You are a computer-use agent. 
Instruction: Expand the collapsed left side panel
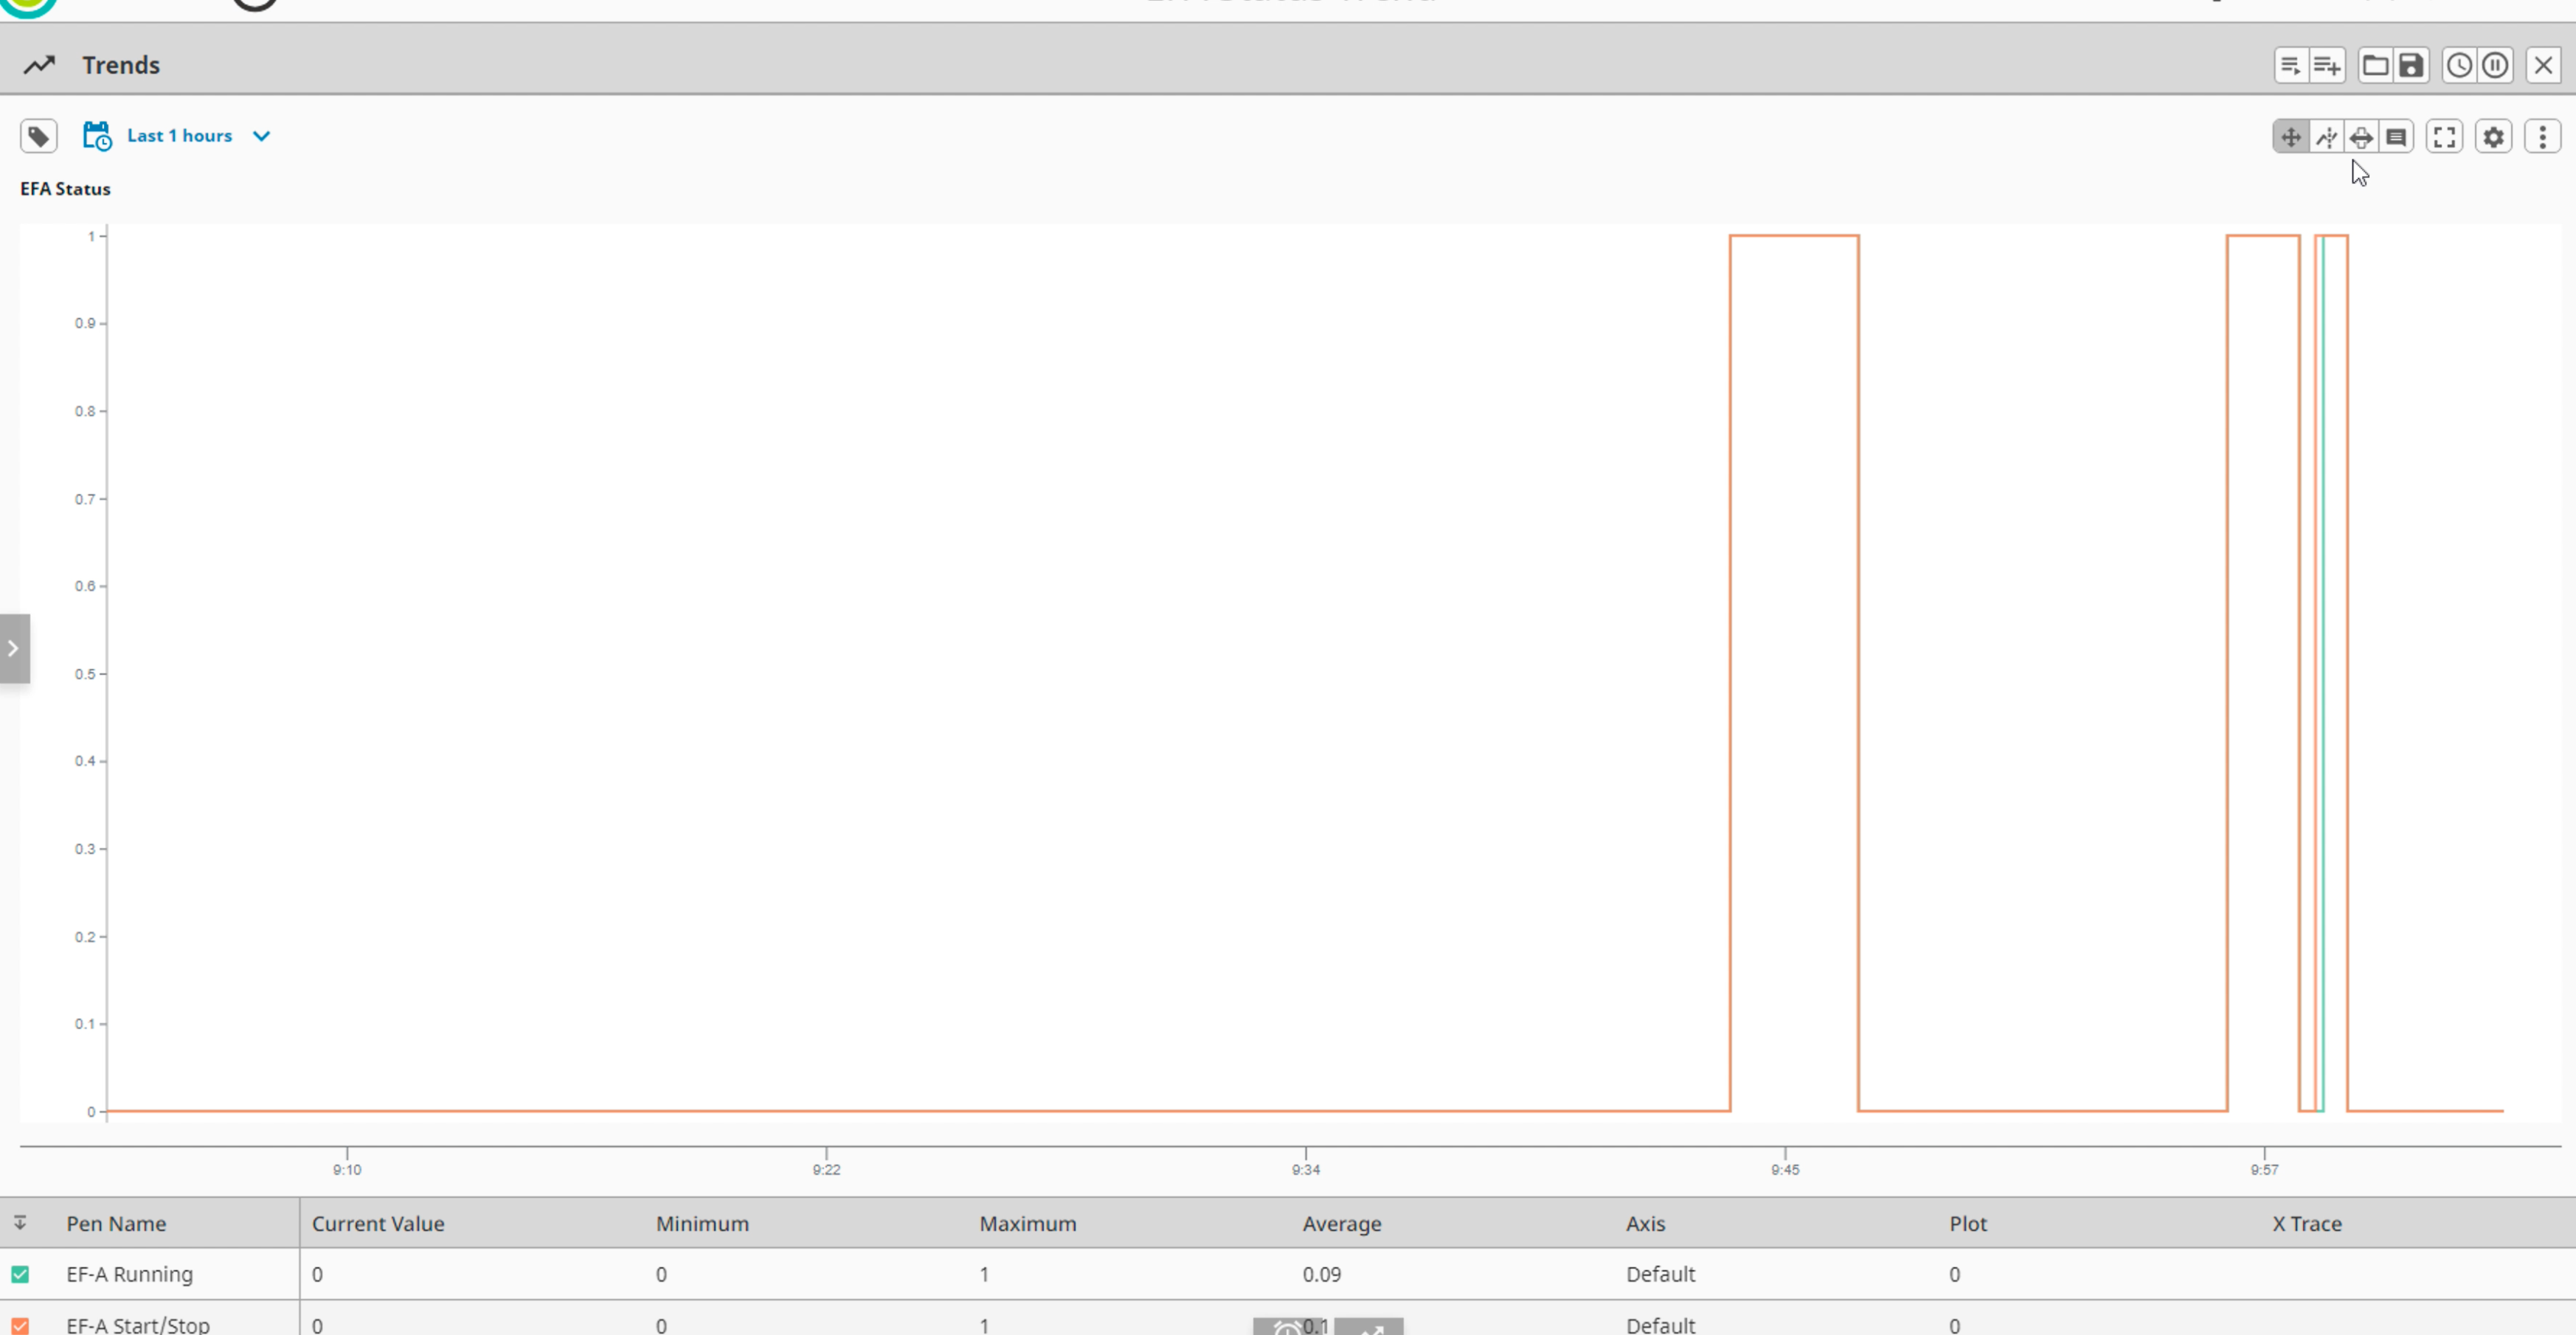14,648
